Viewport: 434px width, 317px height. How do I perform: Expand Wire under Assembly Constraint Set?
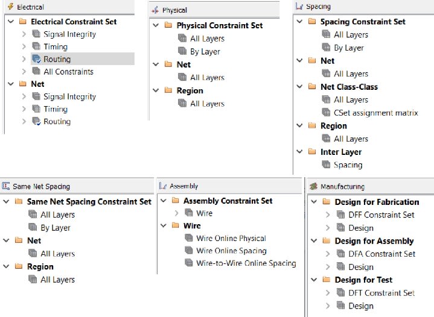tap(176, 213)
